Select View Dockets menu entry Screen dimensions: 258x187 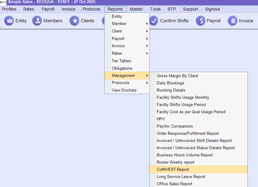coord(124,90)
